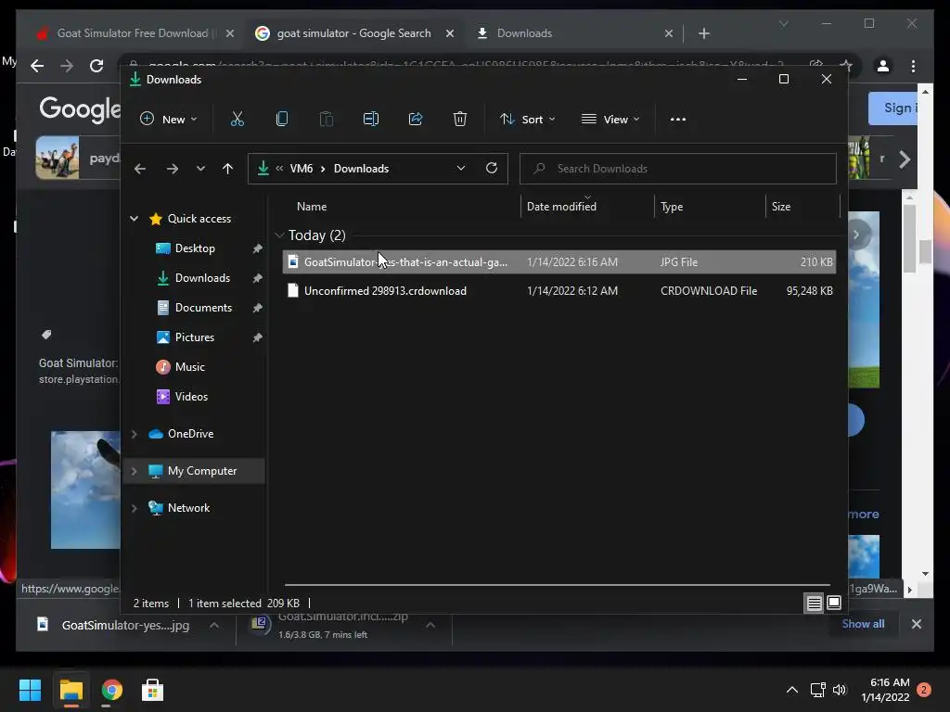Expand the My Computer tree node
Screen dimensions: 950x712
134,471
